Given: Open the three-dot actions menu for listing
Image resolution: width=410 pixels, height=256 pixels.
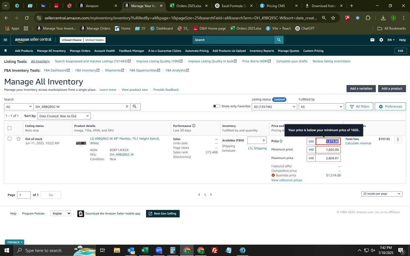Looking at the screenshot, I should pyautogui.click(x=398, y=140).
